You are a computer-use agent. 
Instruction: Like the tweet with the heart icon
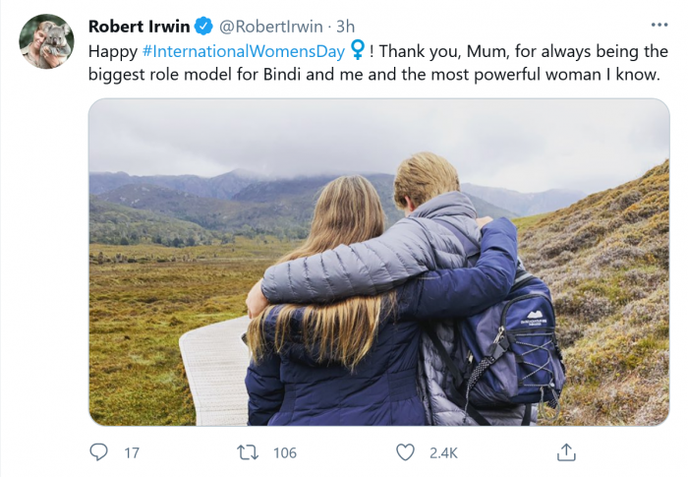point(405,452)
